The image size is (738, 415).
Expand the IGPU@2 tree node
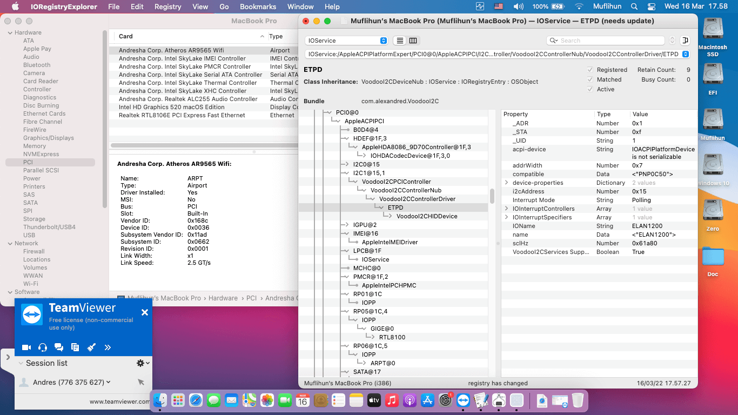coord(347,225)
